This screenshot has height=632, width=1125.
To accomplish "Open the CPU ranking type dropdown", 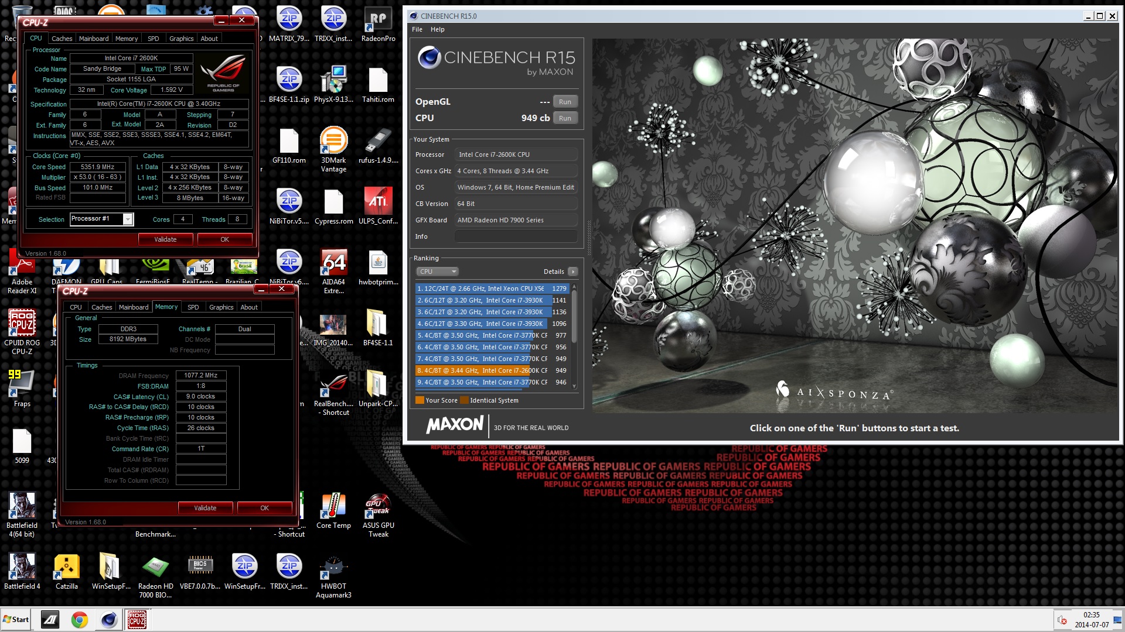I will pos(437,272).
